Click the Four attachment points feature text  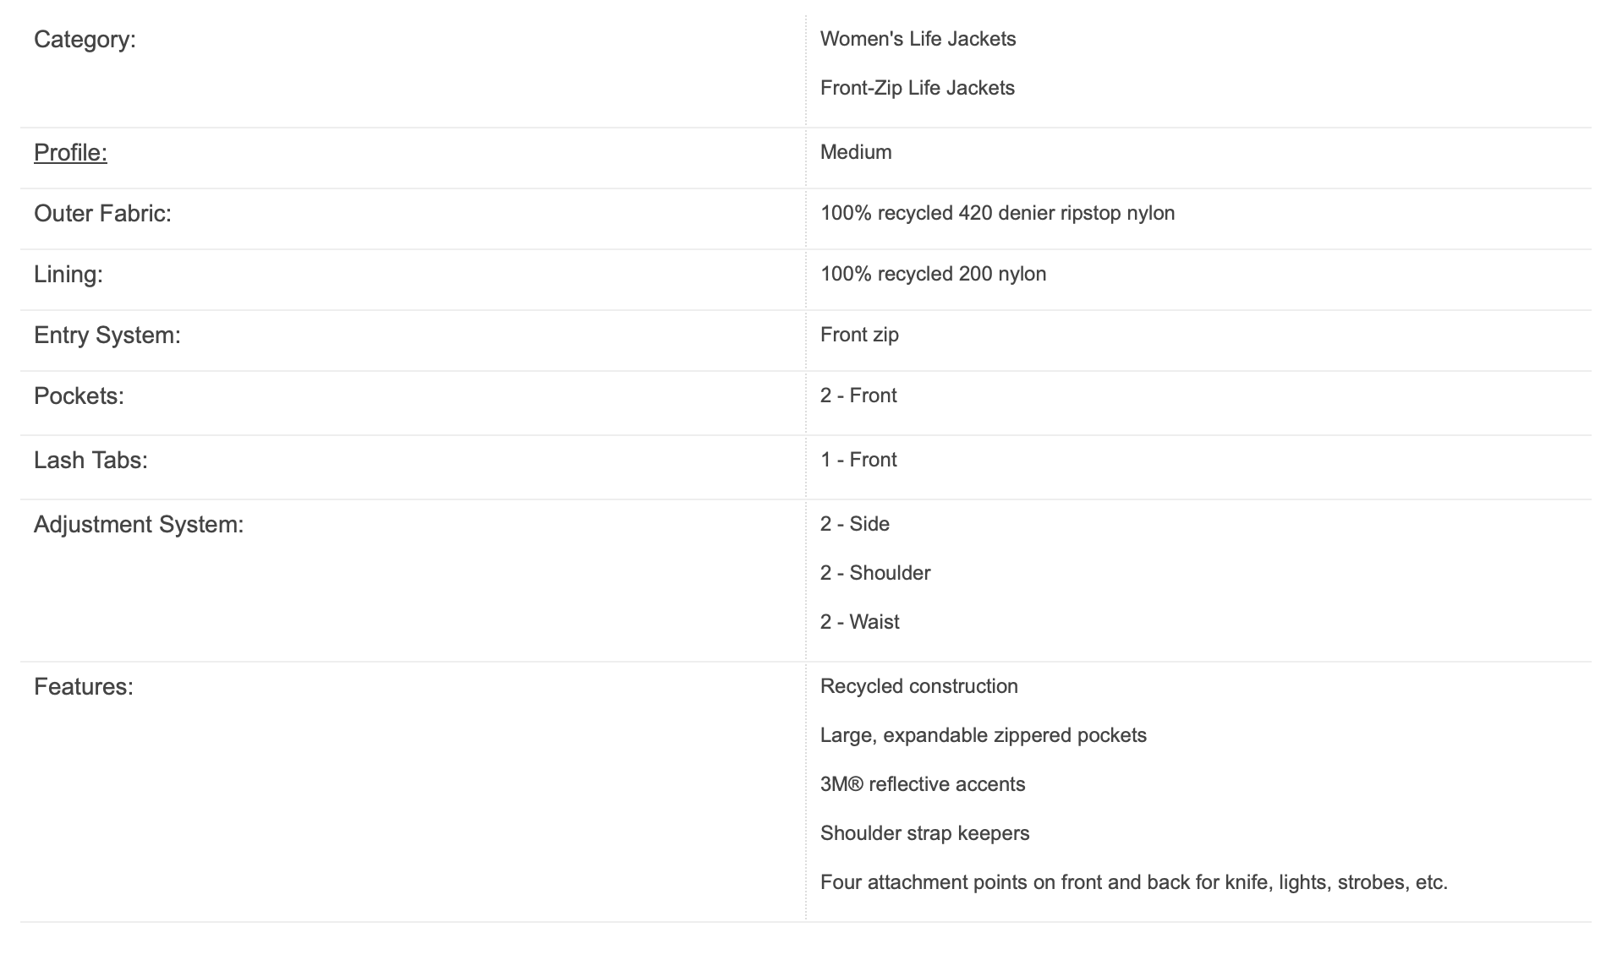coord(1134,882)
